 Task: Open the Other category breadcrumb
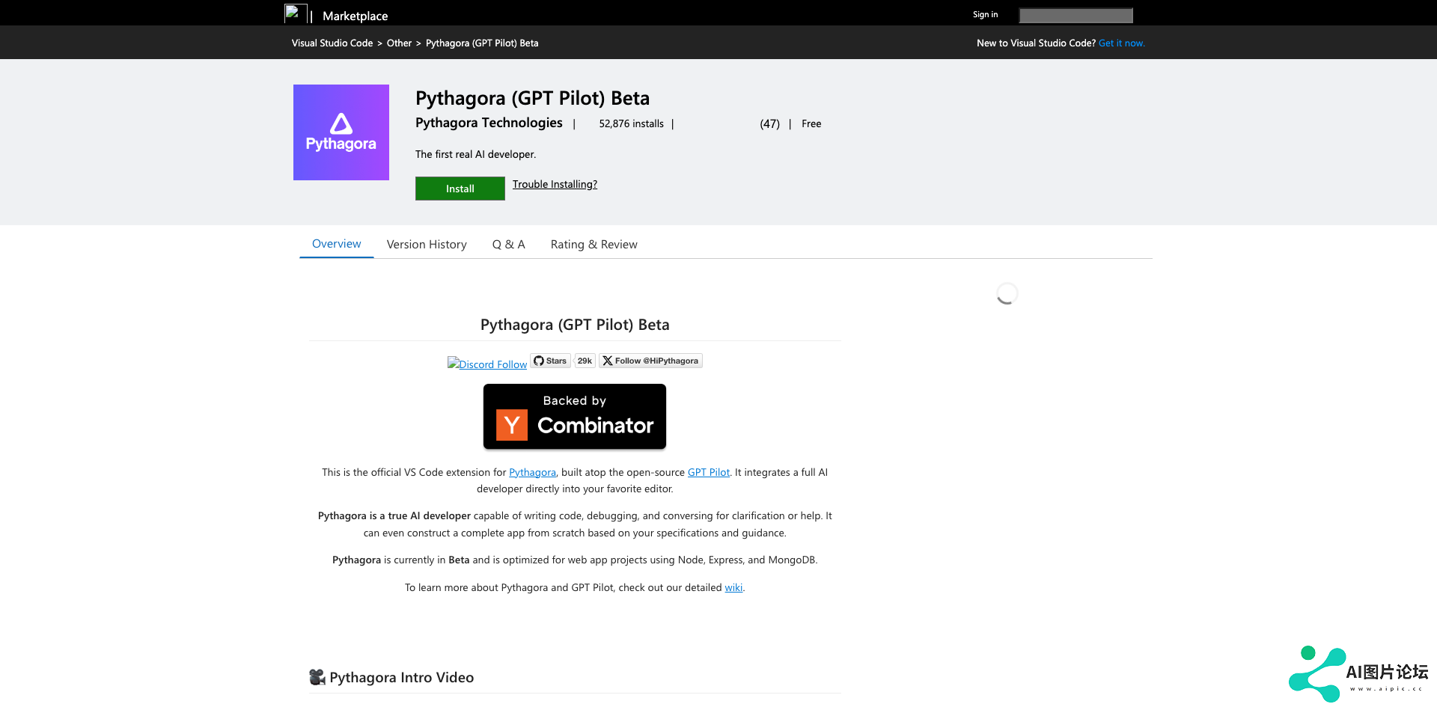(399, 43)
